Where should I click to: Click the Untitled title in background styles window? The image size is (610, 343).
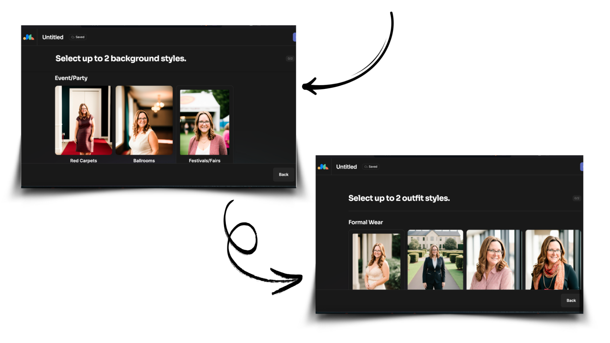(53, 37)
